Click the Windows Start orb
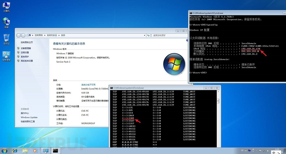Viewport: 286px width, 154px height. click(x=5, y=151)
